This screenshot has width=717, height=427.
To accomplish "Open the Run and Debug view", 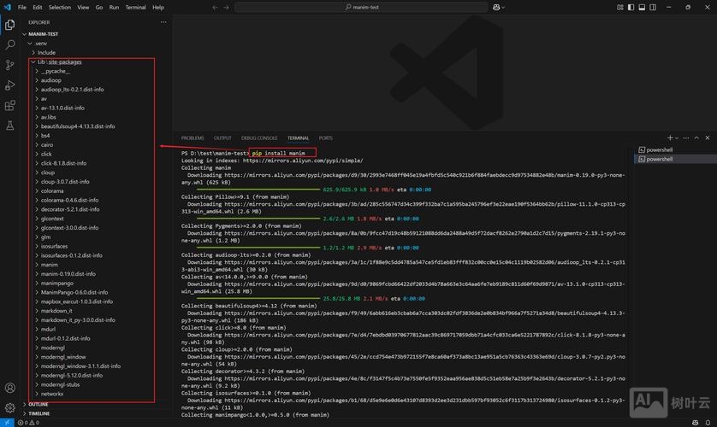I will [x=10, y=85].
